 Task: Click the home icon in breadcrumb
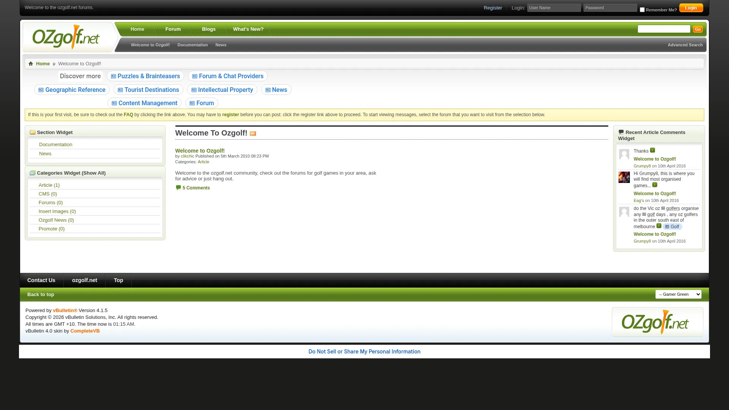[x=31, y=64]
